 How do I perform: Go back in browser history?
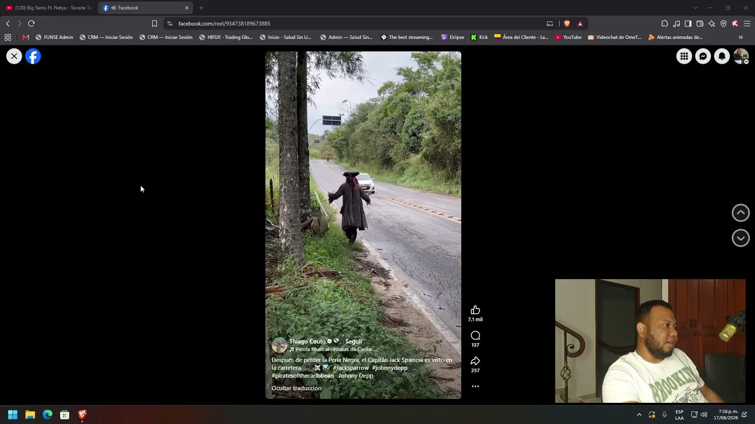point(8,24)
